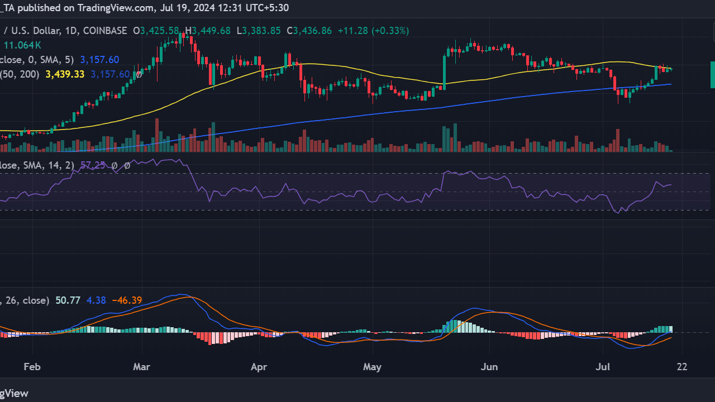This screenshot has width=715, height=402.
Task: Click the May label on the time axis
Action: click(372, 367)
